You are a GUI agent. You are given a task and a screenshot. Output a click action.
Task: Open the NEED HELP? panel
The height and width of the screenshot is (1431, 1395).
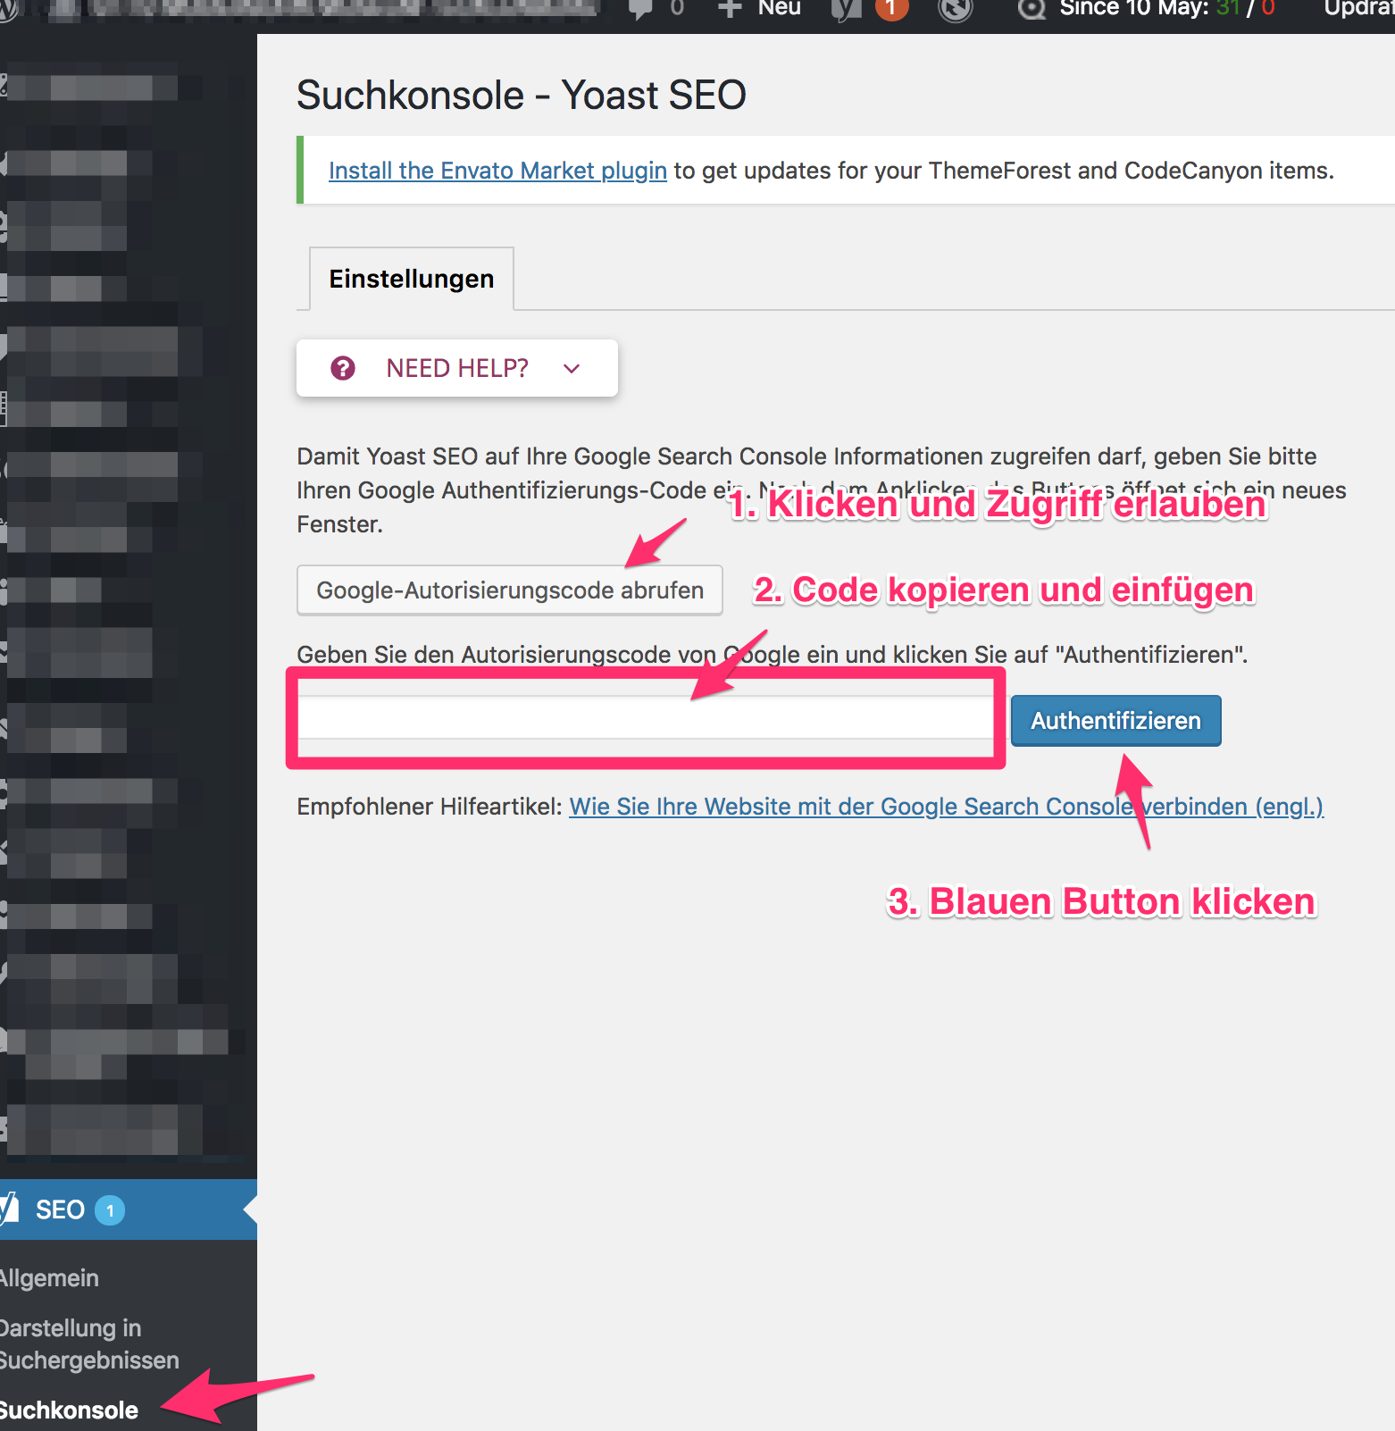(456, 368)
